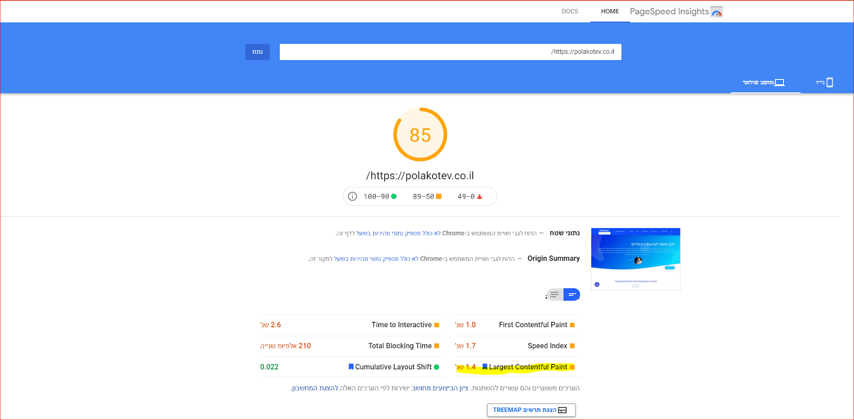
Task: Click the Speed Index value of 1.7 seconds
Action: tap(465, 346)
